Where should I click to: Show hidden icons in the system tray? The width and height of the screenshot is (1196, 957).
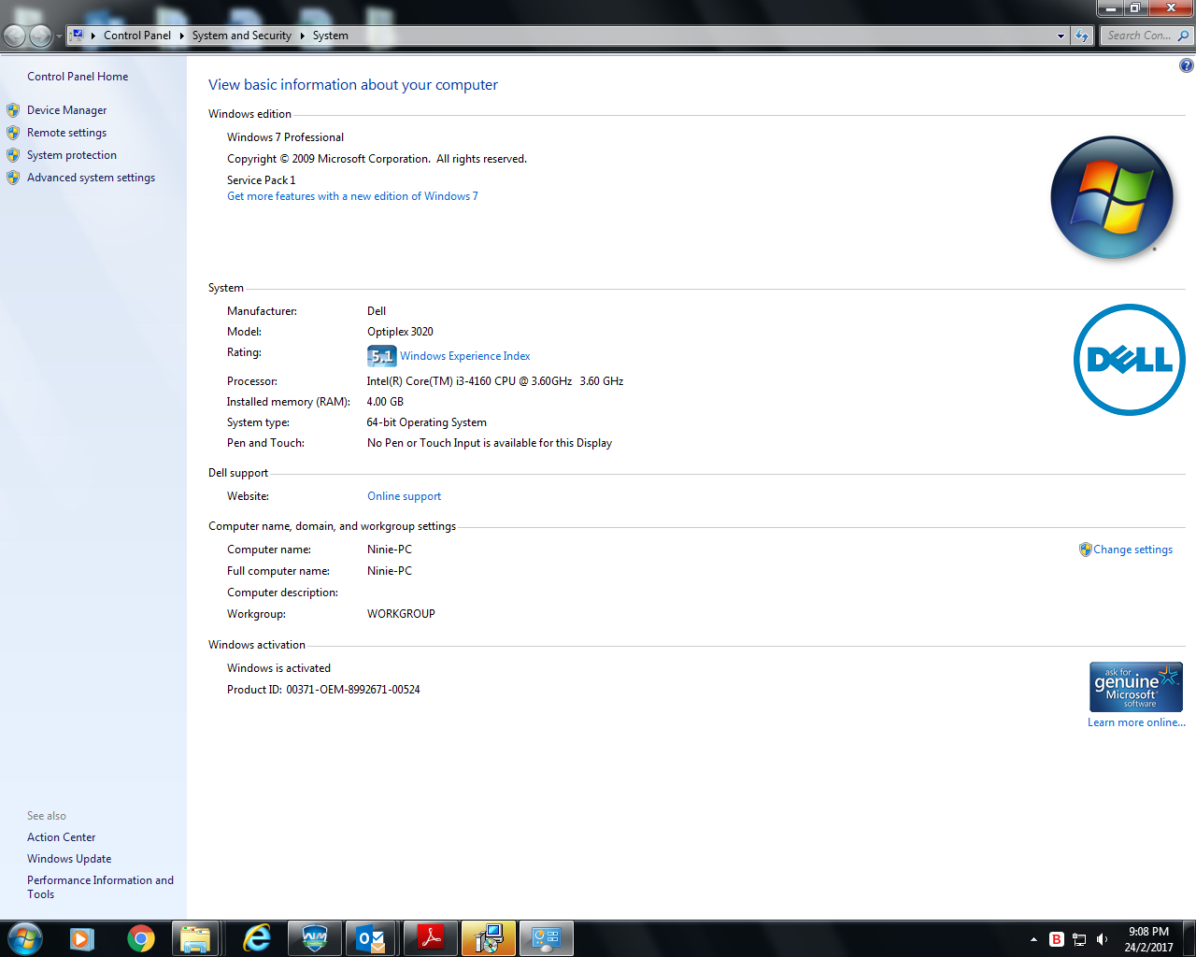point(1033,939)
